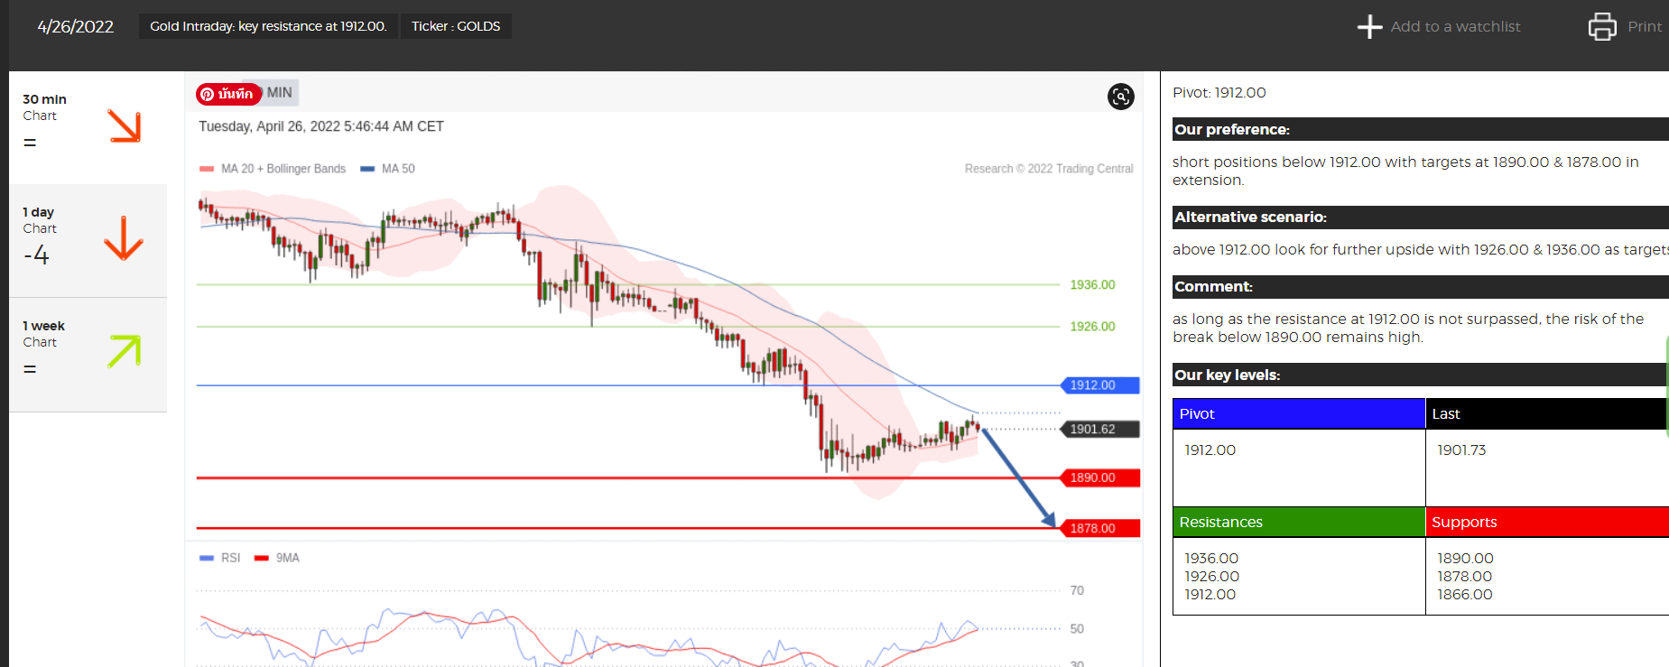This screenshot has width=1669, height=667.
Task: Click the Print text link
Action: coord(1644,26)
